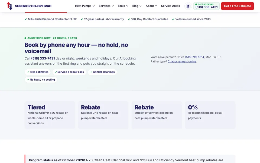260x163 pixels.
Task: Open the Chat or request online link
Action: (x=182, y=61)
